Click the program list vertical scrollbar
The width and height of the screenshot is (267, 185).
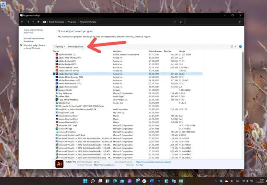point(243,87)
